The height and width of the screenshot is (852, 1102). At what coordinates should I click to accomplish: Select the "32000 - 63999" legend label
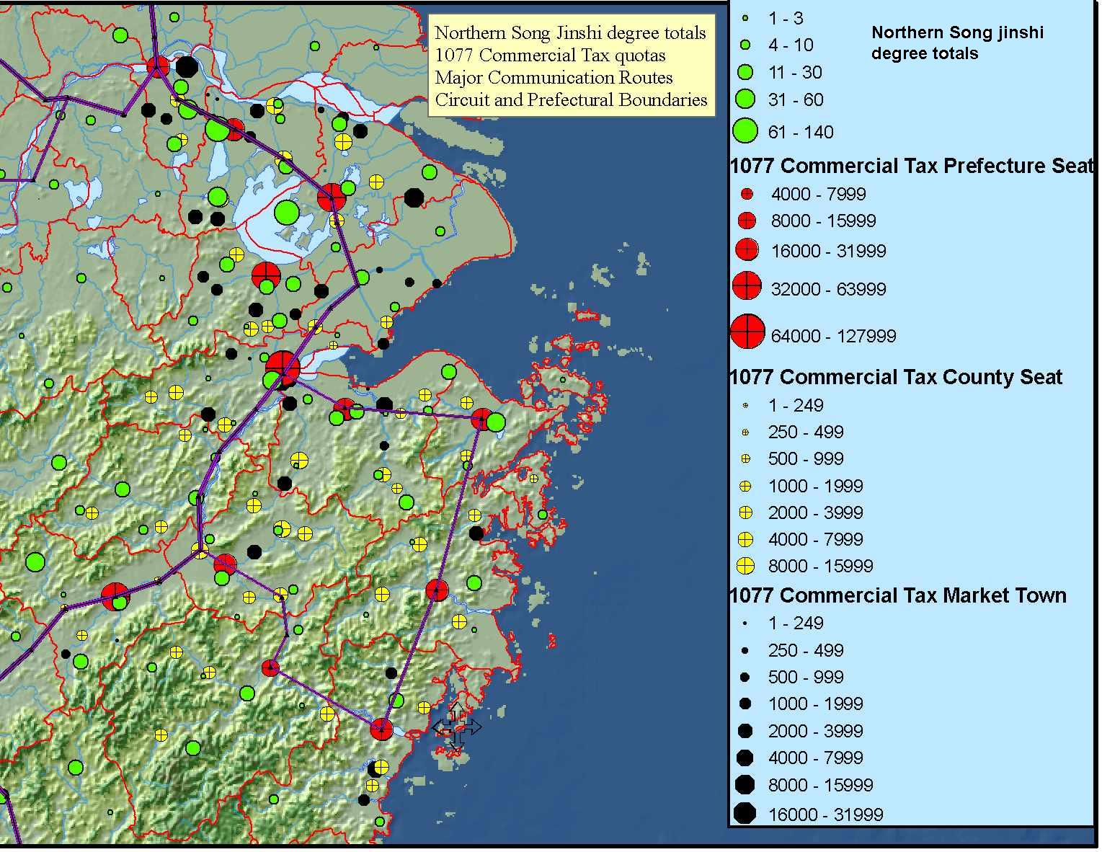coord(829,289)
